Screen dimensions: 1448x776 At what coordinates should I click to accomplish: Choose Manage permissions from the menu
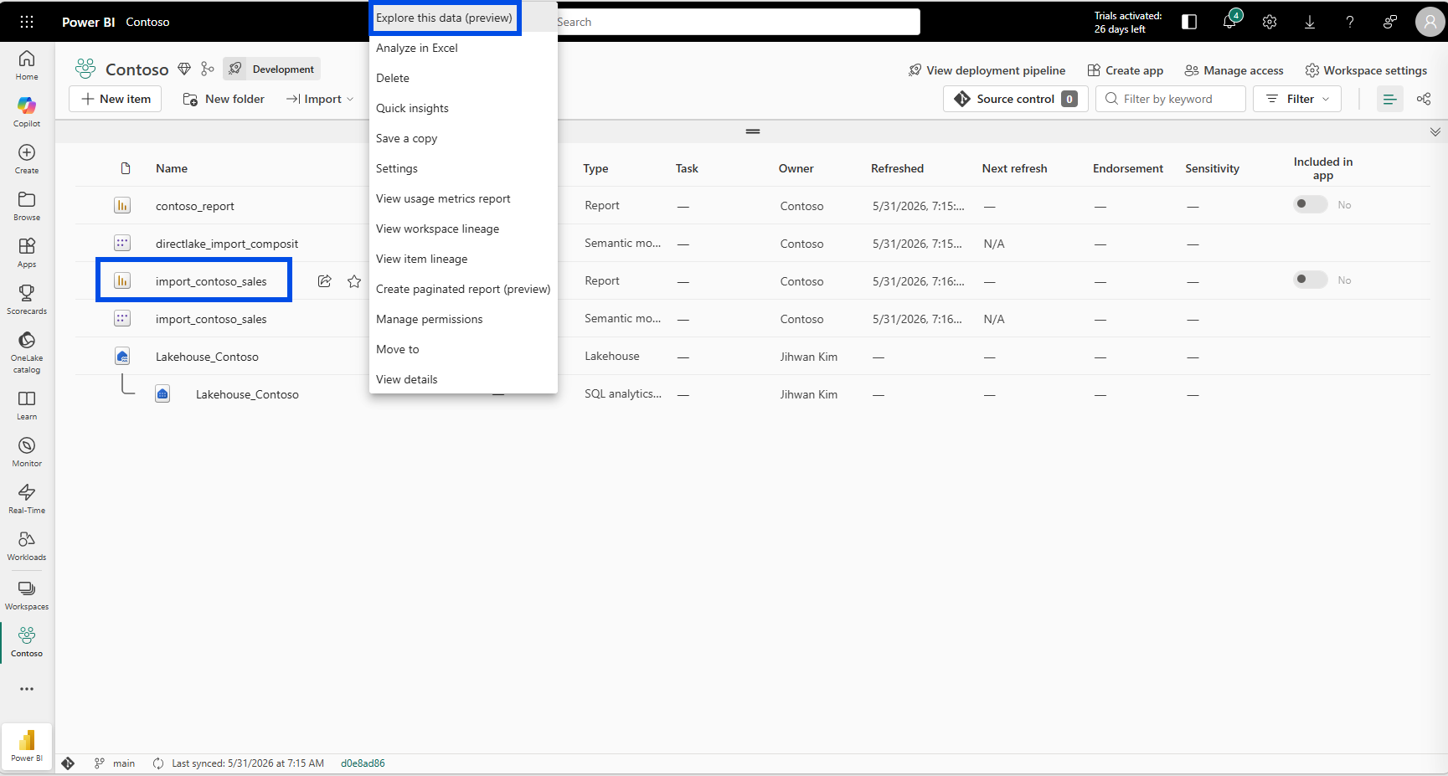pos(463,319)
